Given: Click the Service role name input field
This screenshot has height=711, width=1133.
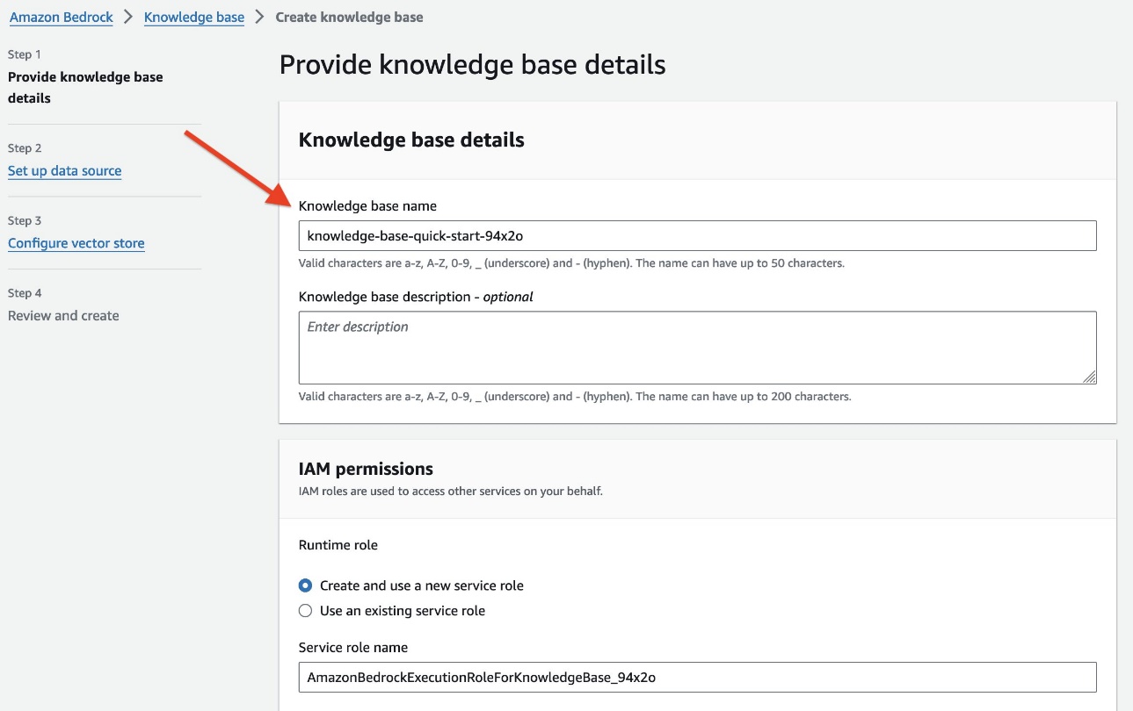Looking at the screenshot, I should pos(697,677).
